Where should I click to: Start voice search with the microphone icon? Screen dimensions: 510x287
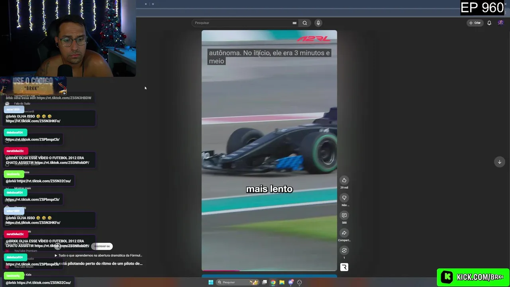[x=318, y=23]
